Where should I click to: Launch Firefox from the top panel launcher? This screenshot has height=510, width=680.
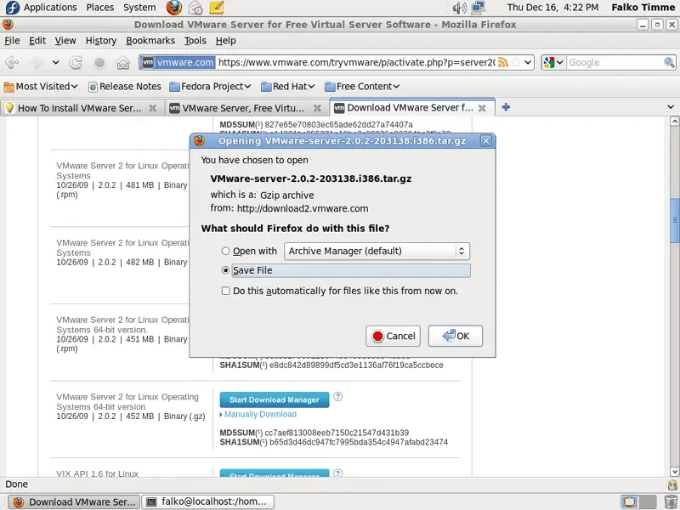coord(174,8)
